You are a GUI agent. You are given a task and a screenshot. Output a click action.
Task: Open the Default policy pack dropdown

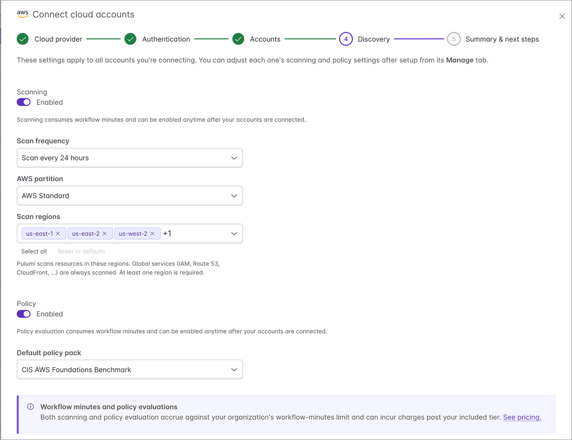(130, 370)
